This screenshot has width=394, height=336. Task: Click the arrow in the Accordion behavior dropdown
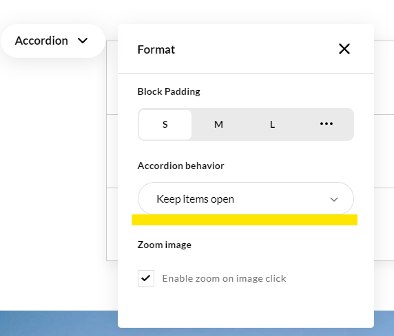click(x=334, y=199)
